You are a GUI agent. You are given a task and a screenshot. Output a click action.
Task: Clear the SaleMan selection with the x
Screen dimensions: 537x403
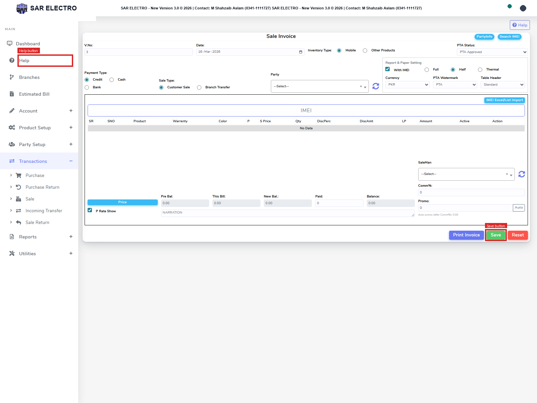click(x=507, y=174)
